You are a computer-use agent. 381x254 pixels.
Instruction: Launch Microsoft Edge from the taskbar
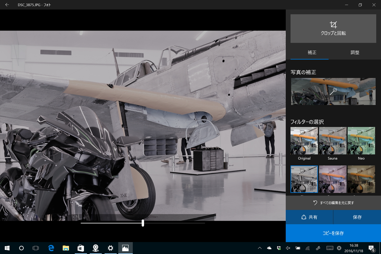click(x=51, y=248)
